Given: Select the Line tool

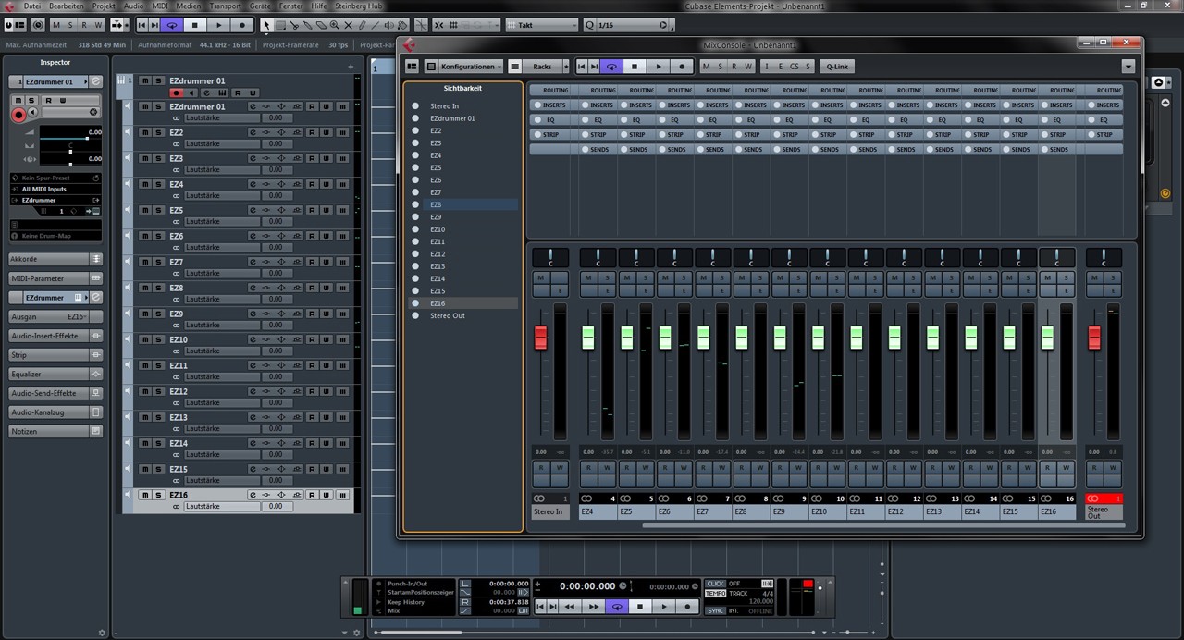Looking at the screenshot, I should (377, 25).
